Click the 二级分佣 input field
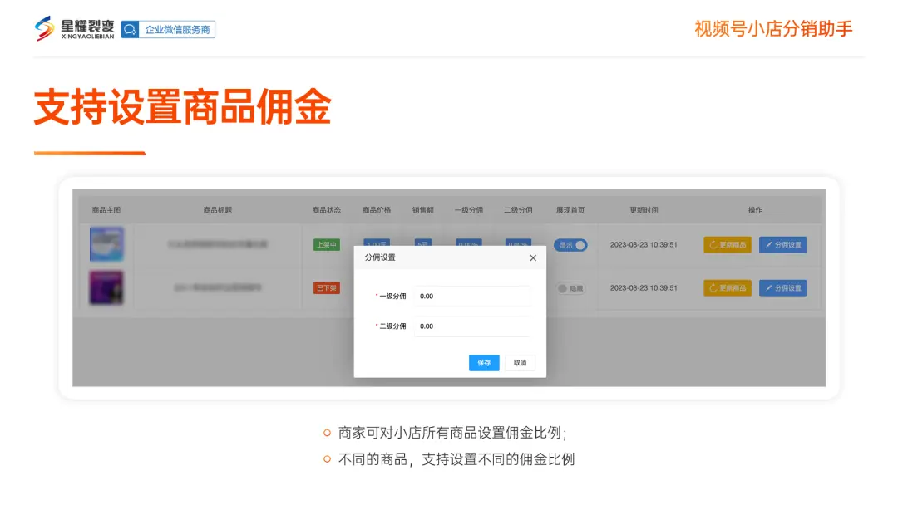Viewport: 898px width, 505px height. point(472,326)
